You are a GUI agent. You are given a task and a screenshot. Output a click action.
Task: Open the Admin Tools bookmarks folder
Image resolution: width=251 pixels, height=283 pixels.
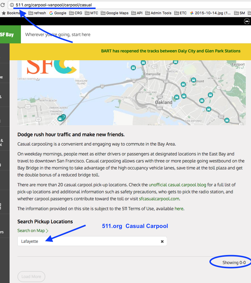[158, 13]
